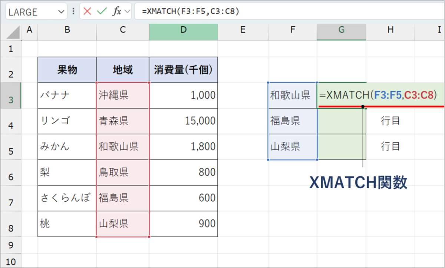This screenshot has height=268, width=445.
Task: Open Insert Function using the fx icon
Action: pyautogui.click(x=117, y=11)
